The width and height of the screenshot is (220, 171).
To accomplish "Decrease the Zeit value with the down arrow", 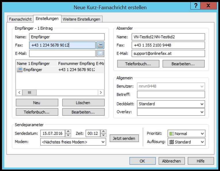I will tap(104, 135).
